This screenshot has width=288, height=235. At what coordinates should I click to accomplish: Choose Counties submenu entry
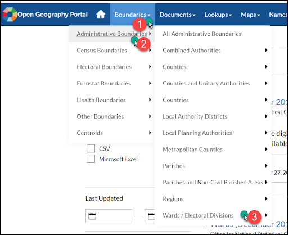[213, 67]
